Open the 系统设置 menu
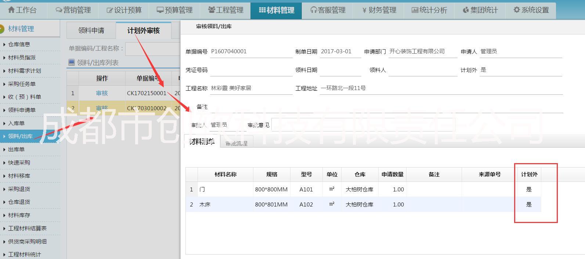 (531, 10)
